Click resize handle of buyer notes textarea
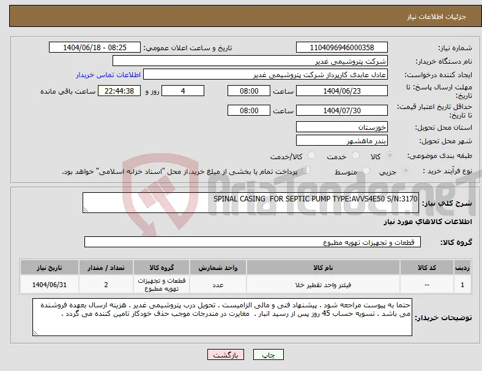 35,333
